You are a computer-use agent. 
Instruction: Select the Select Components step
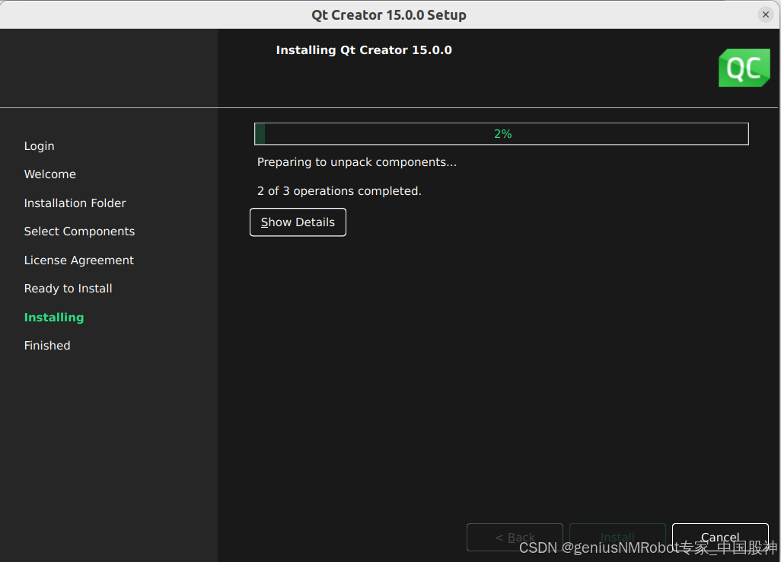click(x=79, y=231)
